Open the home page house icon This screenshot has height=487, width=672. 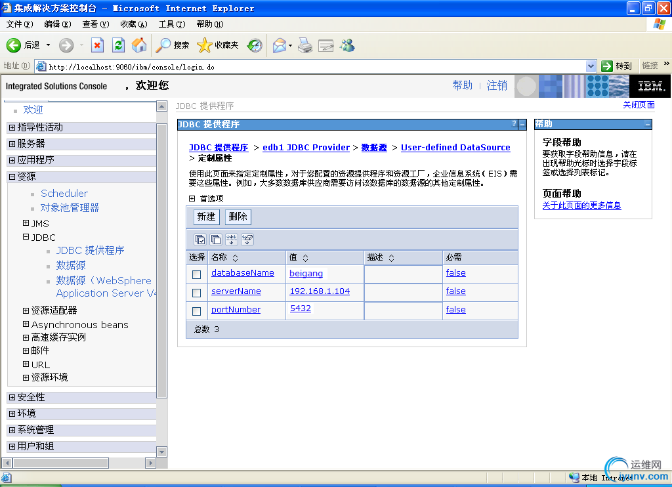click(x=139, y=45)
